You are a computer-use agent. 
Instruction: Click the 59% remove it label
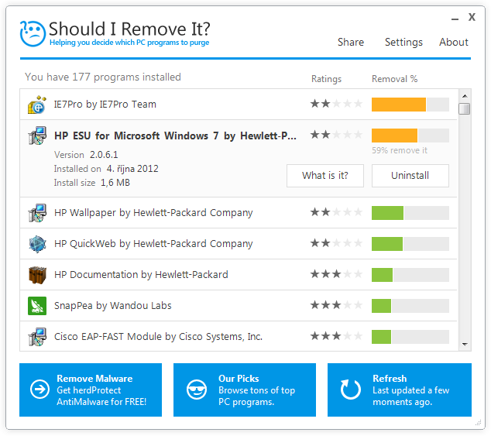click(400, 150)
